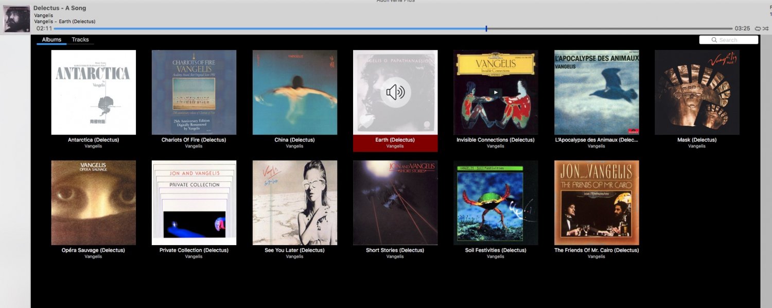Select the Short Stories album cover
The image size is (772, 308).
click(x=395, y=202)
